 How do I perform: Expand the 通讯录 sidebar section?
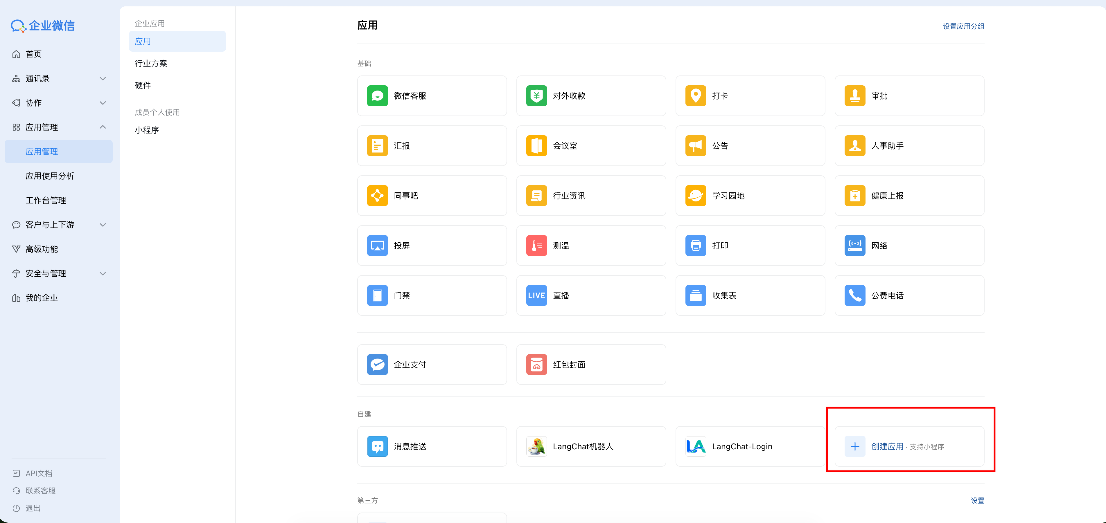103,79
